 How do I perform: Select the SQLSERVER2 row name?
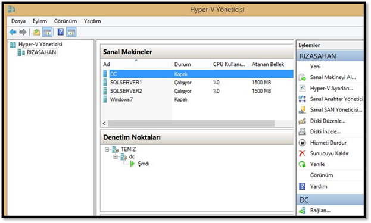(x=126, y=91)
